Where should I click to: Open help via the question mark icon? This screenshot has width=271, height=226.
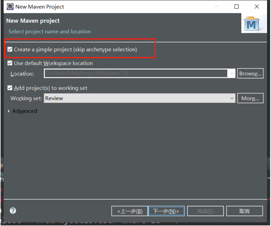[x=13, y=211]
